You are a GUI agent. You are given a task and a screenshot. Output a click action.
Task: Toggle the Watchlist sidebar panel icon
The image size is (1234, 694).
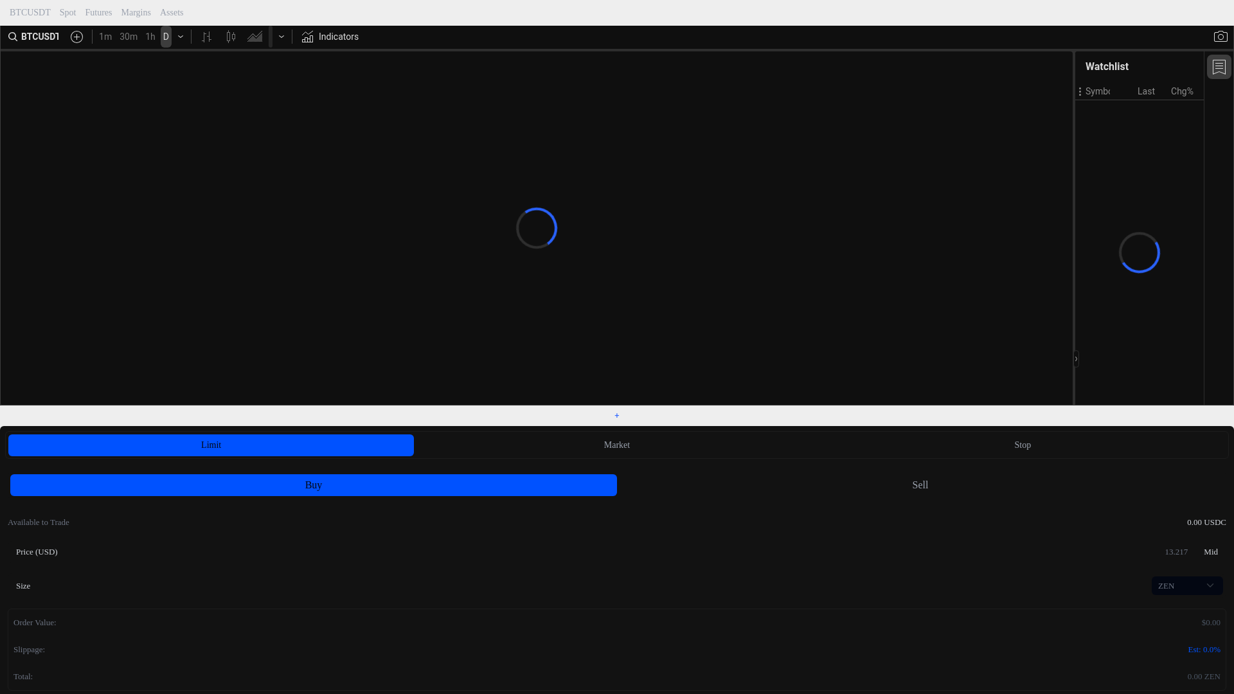click(x=1219, y=67)
